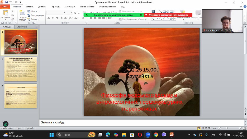Align text left in paragraph group
This screenshot has width=247, height=139.
click(91, 18)
